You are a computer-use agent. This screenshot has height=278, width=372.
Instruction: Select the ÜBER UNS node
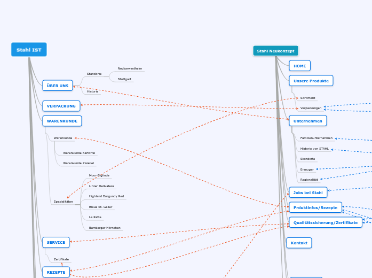pos(57,86)
